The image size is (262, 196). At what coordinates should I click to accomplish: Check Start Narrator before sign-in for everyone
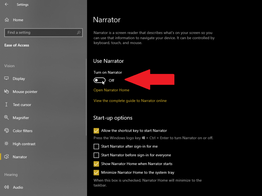tap(96, 155)
